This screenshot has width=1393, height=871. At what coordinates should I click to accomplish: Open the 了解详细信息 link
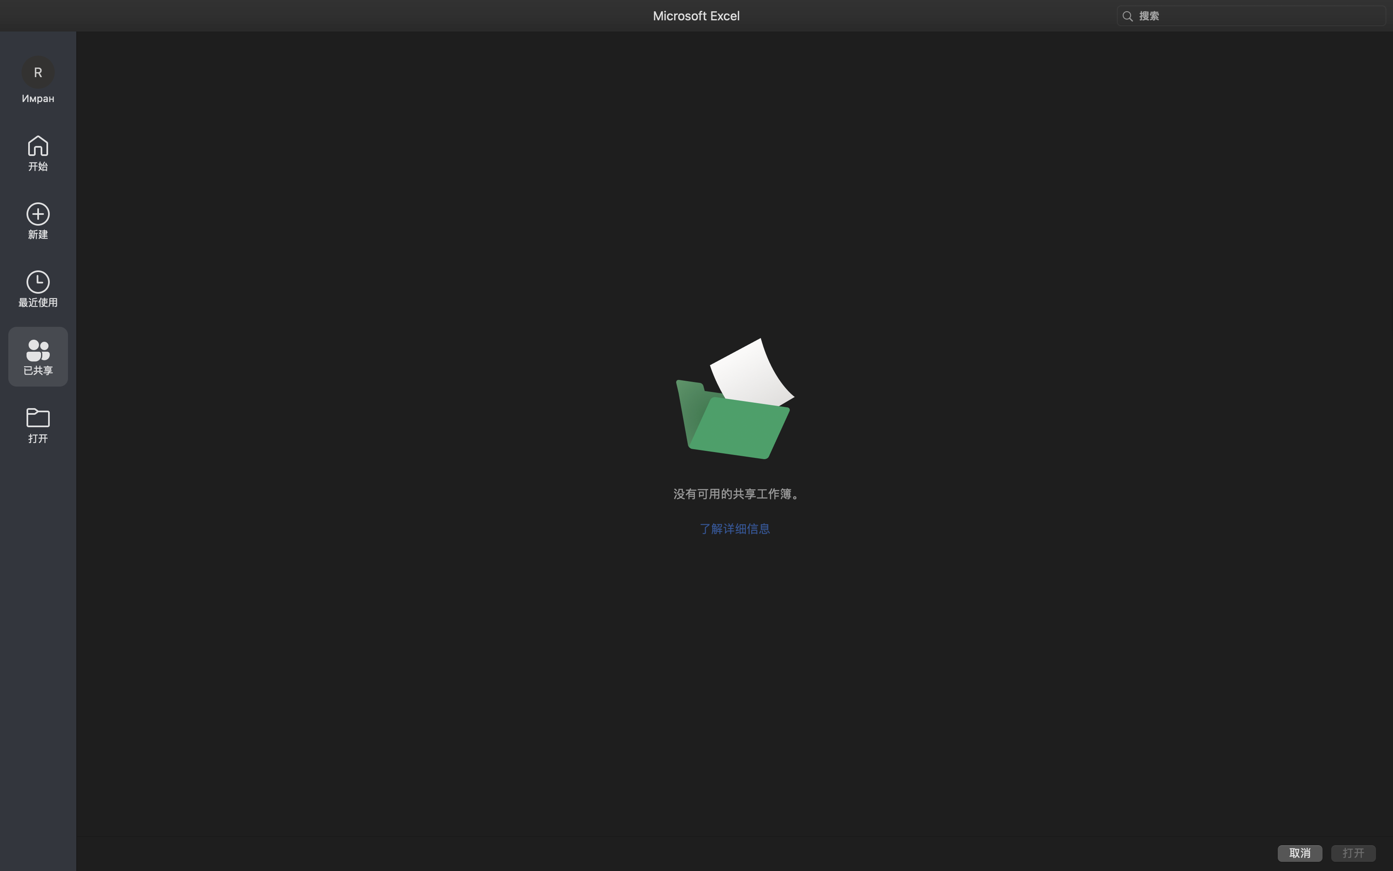(x=735, y=529)
